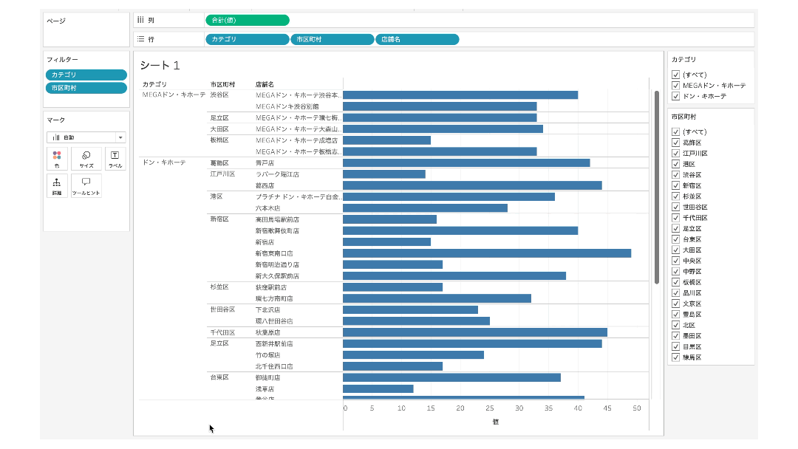This screenshot has width=798, height=449.
Task: Select the 市区町村 pill in Filters shelf
Action: click(86, 88)
